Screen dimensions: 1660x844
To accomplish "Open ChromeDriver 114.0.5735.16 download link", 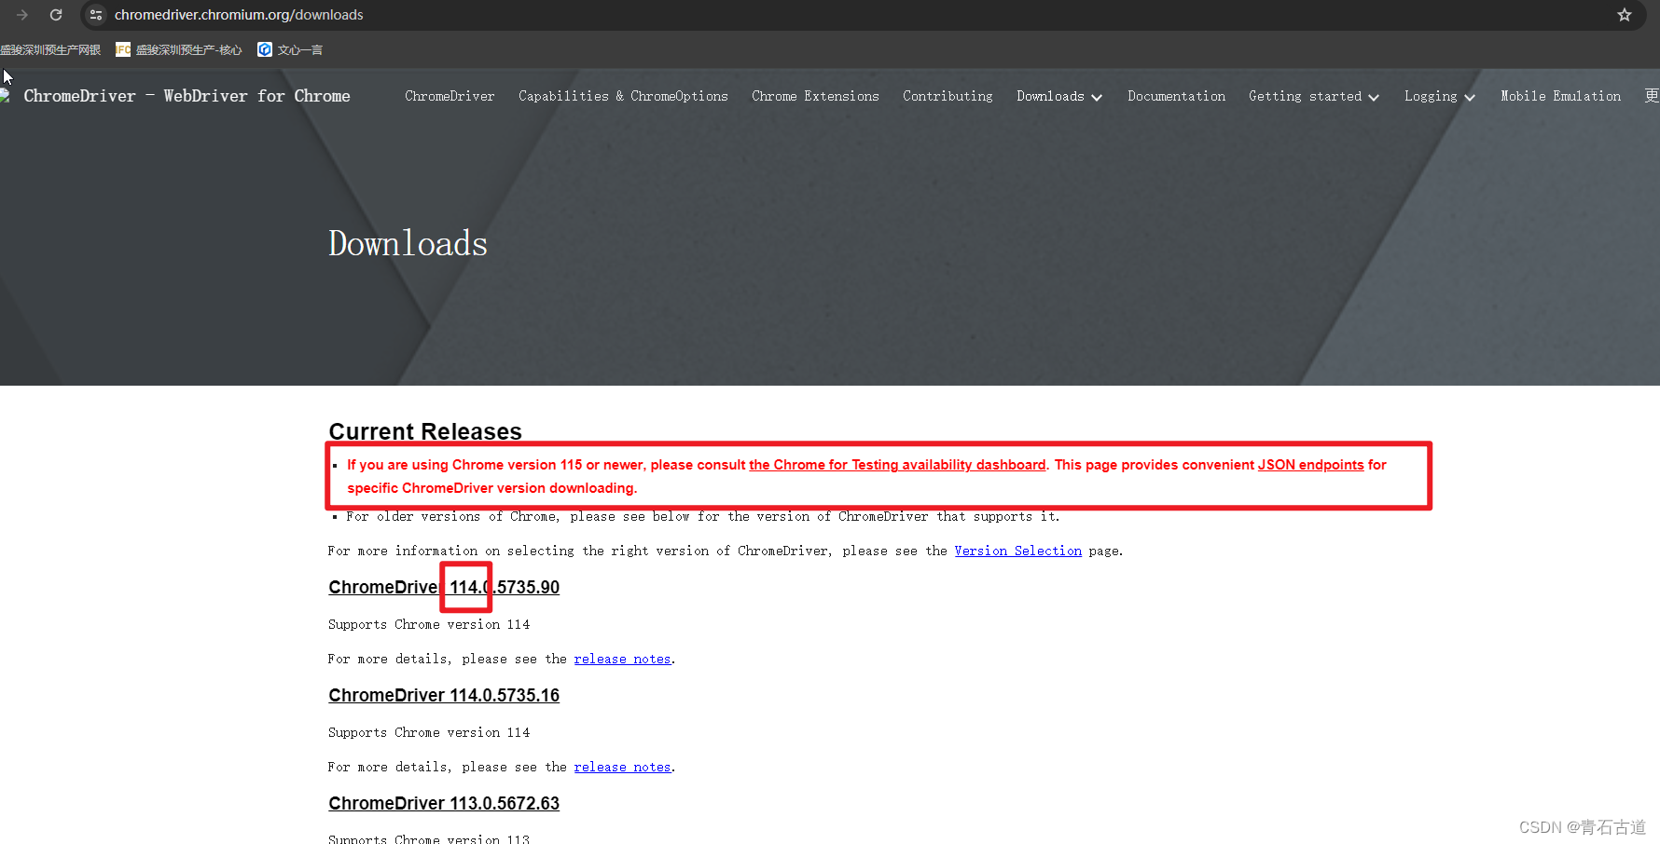I will (x=444, y=696).
